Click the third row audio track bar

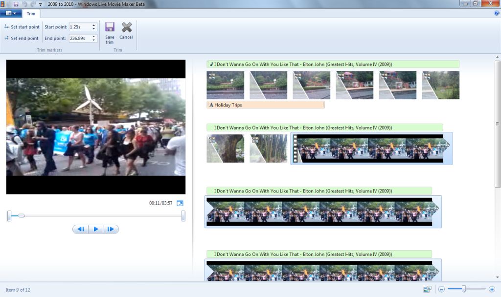(319, 191)
